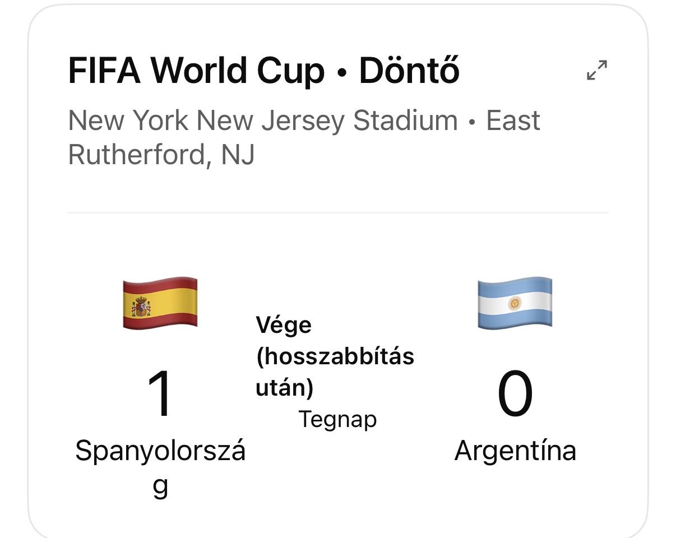The width and height of the screenshot is (676, 538).
Task: Click the Rutherford, NJ location text
Action: tap(161, 155)
